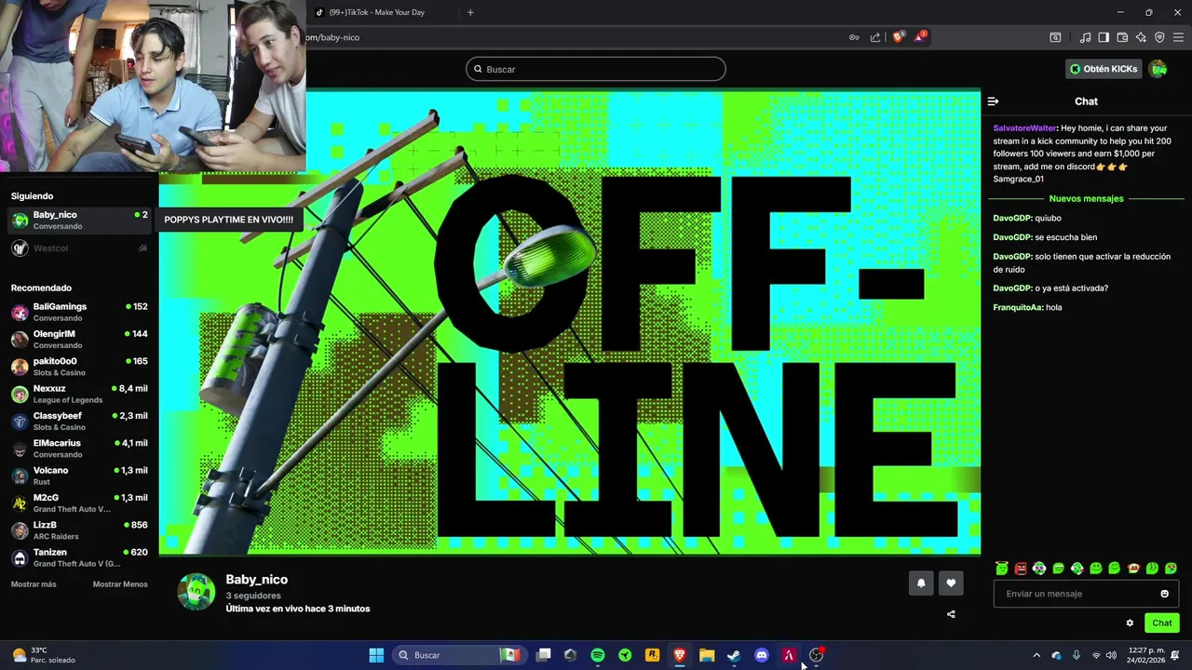The height and width of the screenshot is (670, 1192).
Task: Open the user profile avatar menu
Action: click(x=1158, y=69)
